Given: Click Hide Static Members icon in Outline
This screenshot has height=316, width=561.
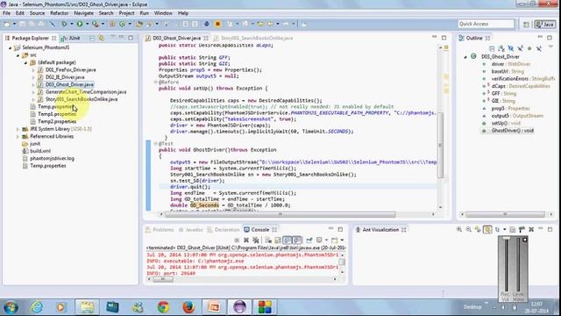Looking at the screenshot, I should [520, 48].
